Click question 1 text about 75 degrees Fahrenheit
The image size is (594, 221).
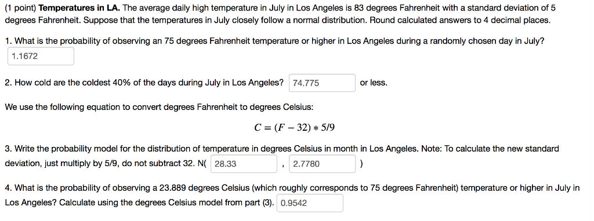tap(274, 41)
